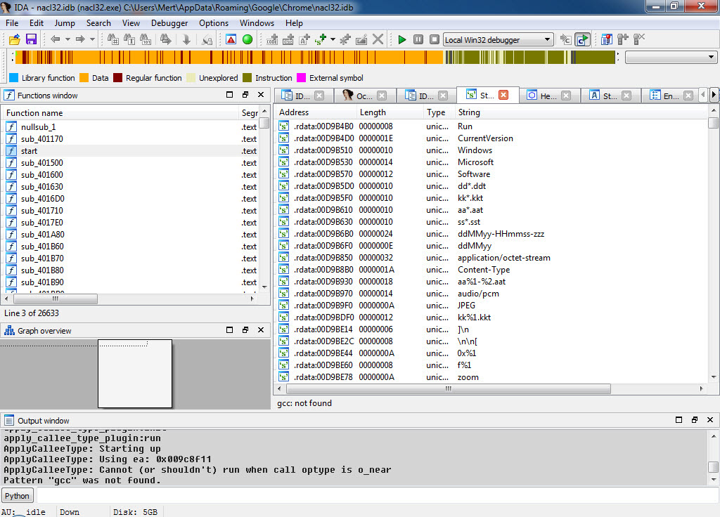Viewport: 720px width, 517px height.
Task: Select the ddMMyy-HHmmss-zzz string row
Action: click(x=492, y=234)
